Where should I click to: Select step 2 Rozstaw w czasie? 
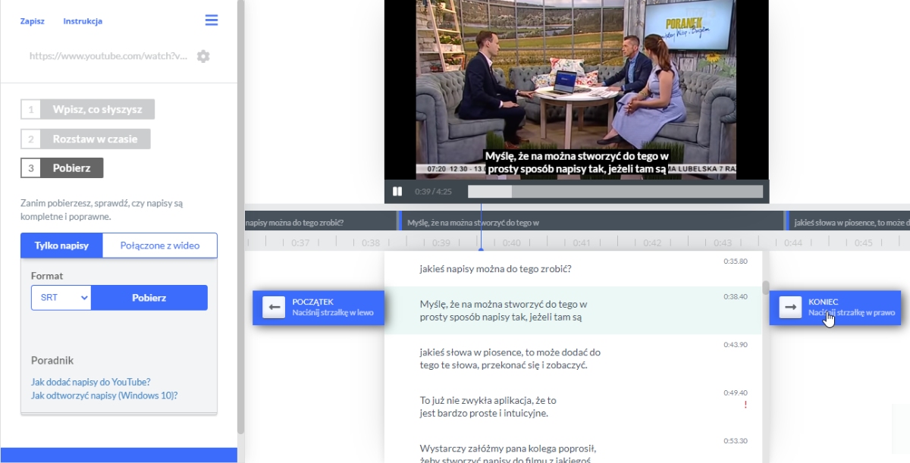(86, 139)
